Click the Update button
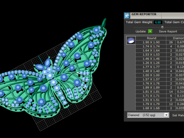 (141, 31)
